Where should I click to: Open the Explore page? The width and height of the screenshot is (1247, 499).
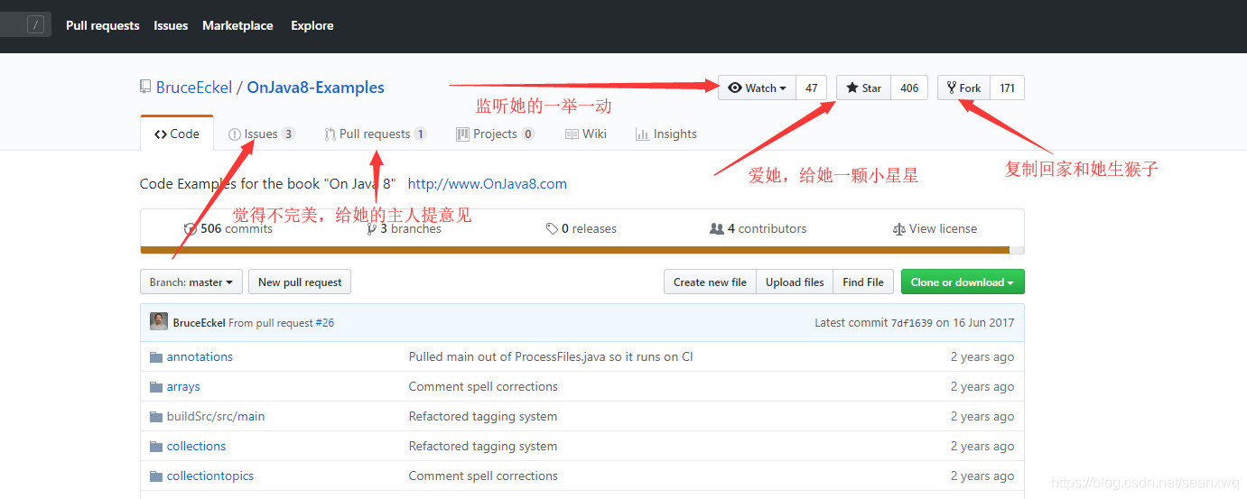tap(312, 25)
